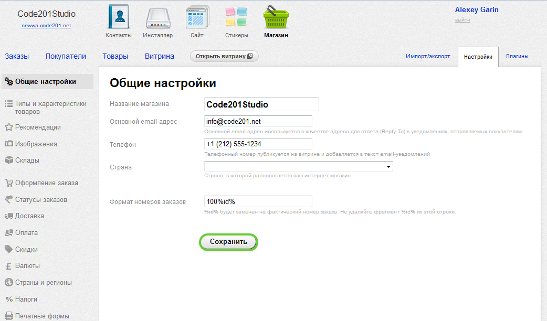
Task: Switch to the Заказы tab
Action: [x=17, y=56]
